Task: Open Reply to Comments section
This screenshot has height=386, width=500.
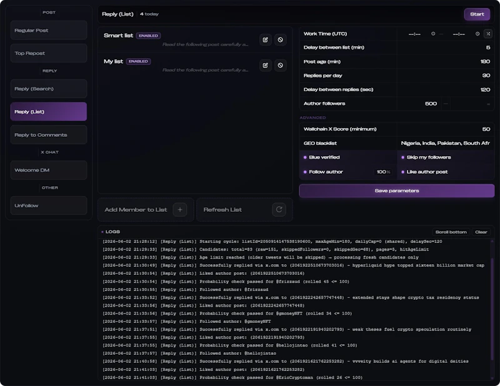Action: click(49, 135)
